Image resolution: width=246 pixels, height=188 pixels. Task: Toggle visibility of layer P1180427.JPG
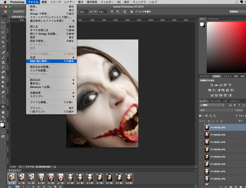point(201,142)
